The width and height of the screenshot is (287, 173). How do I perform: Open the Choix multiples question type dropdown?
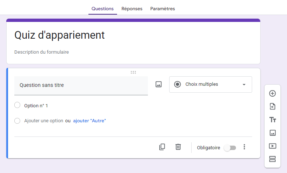pyautogui.click(x=210, y=84)
